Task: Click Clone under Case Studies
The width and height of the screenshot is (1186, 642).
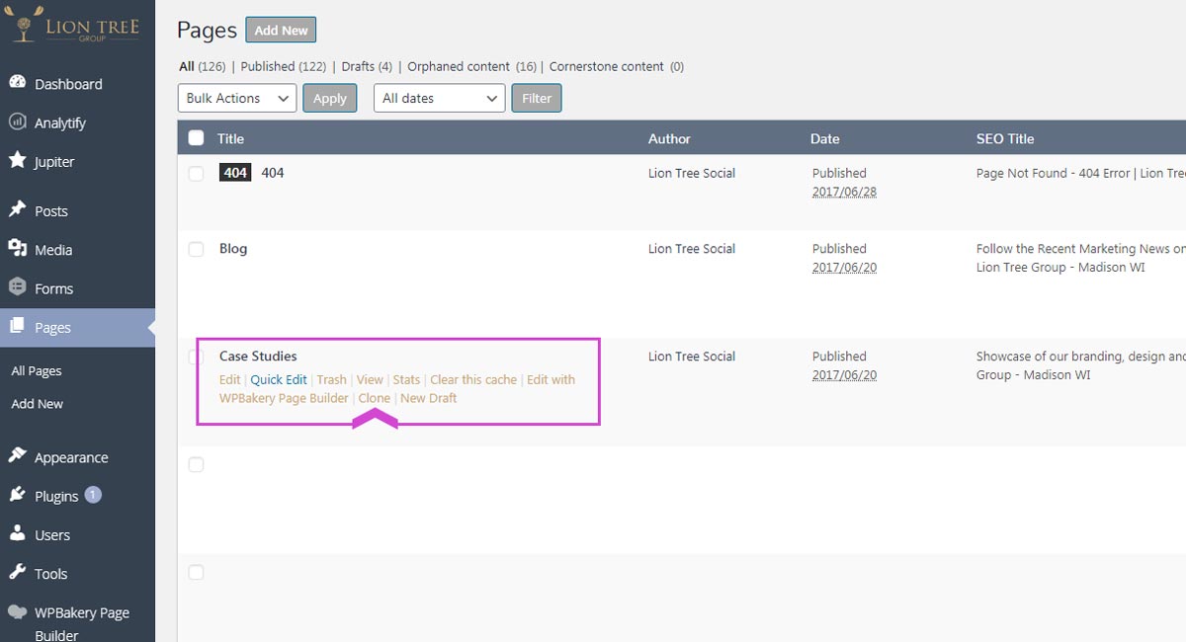Action: tap(375, 398)
